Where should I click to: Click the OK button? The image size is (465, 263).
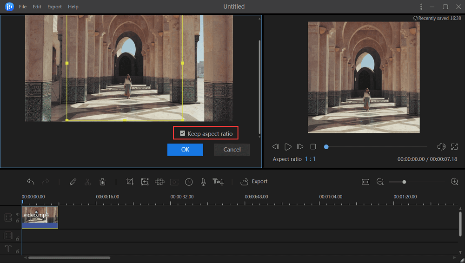[185, 150]
